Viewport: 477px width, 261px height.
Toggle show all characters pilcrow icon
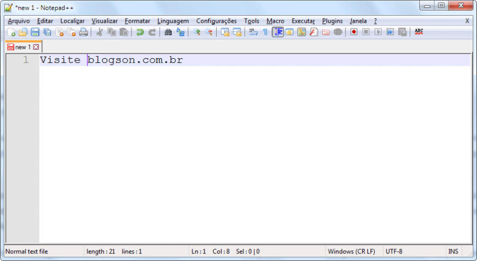point(266,32)
